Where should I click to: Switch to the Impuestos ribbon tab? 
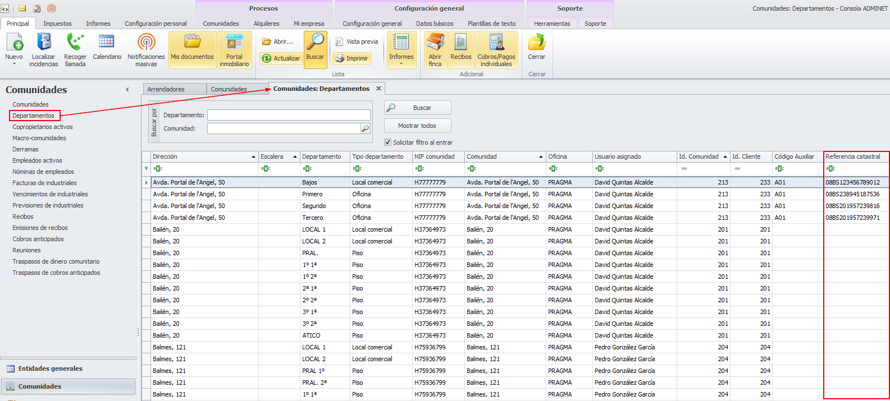(57, 24)
